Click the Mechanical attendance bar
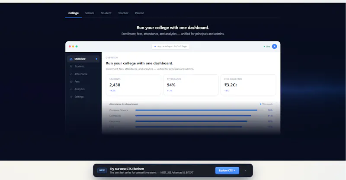 (193, 116)
